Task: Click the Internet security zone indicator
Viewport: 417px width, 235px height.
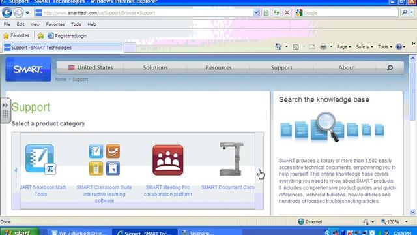Action: coord(310,222)
